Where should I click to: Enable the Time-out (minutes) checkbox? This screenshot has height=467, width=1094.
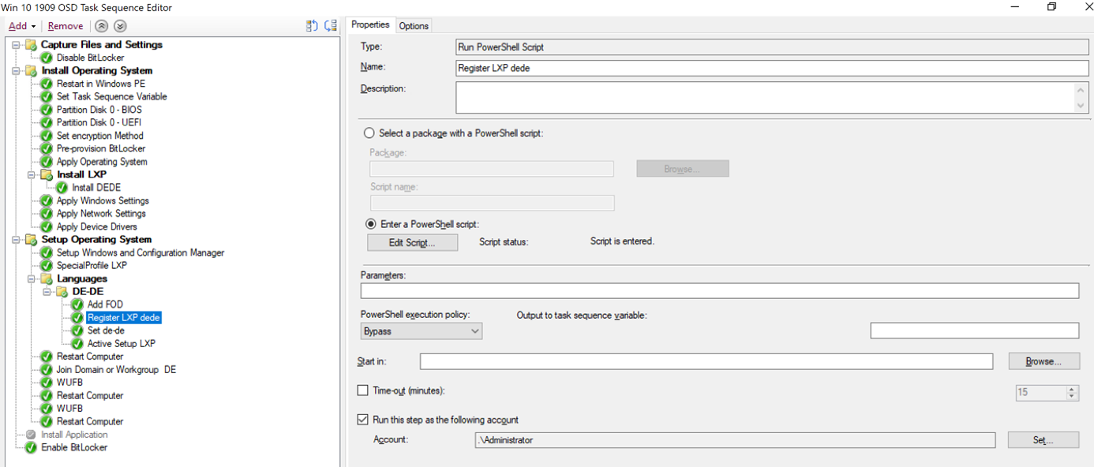click(363, 390)
